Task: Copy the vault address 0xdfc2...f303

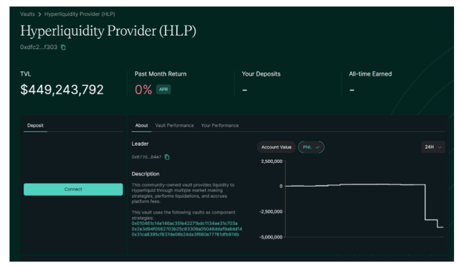Action: (x=63, y=47)
